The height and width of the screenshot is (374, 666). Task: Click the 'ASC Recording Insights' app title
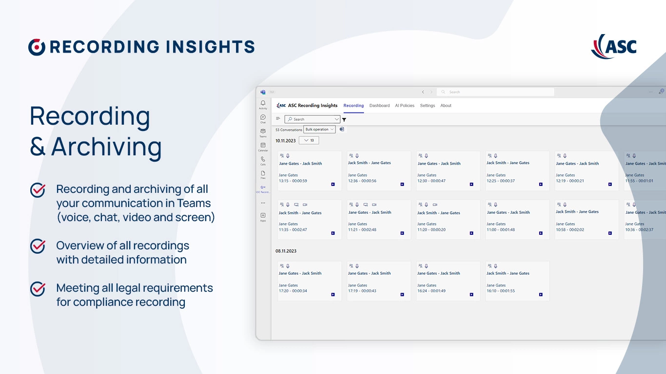pyautogui.click(x=313, y=106)
